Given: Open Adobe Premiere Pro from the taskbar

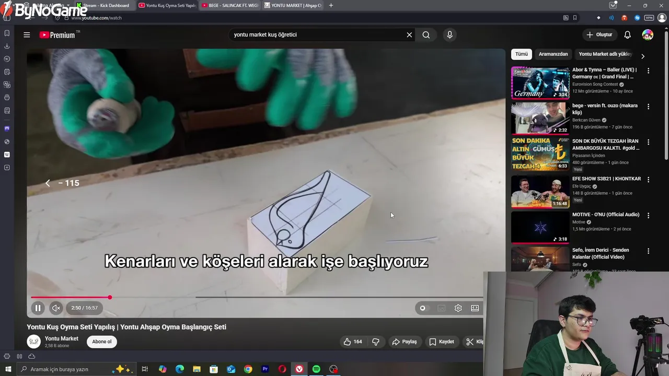Looking at the screenshot, I should [265, 369].
